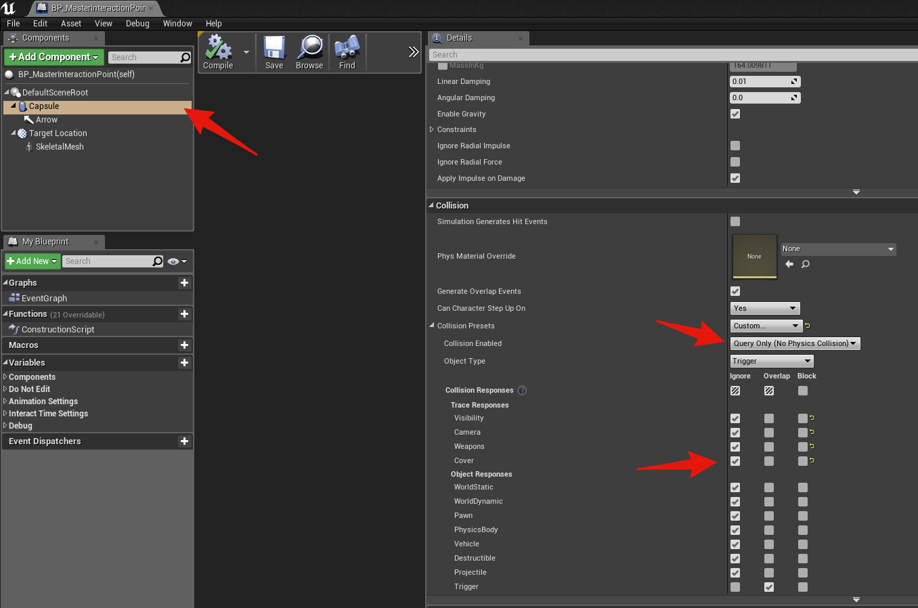Click the Linear Damping value field
This screenshot has width=918, height=608.
coord(760,81)
